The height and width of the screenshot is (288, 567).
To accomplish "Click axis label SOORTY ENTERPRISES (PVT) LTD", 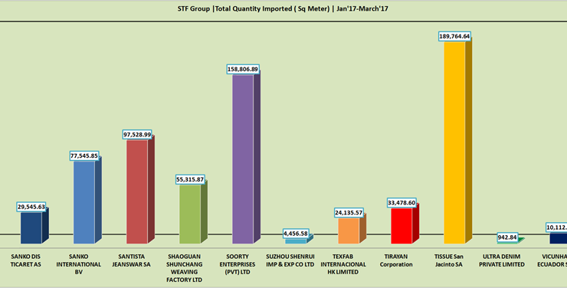I will point(238,264).
